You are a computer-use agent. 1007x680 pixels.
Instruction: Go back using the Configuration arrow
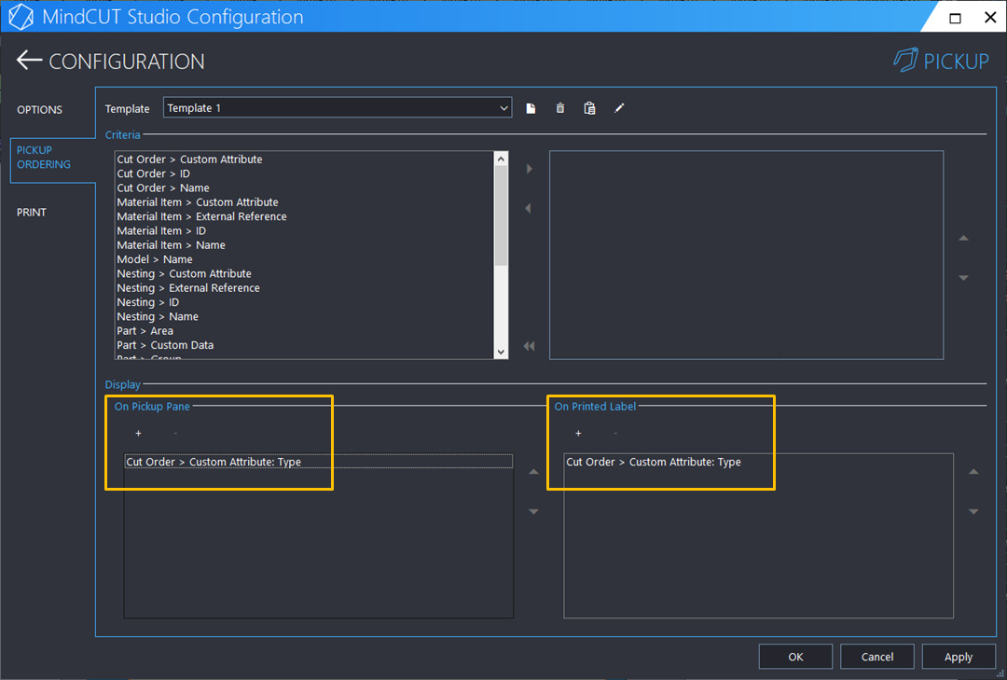(x=29, y=61)
